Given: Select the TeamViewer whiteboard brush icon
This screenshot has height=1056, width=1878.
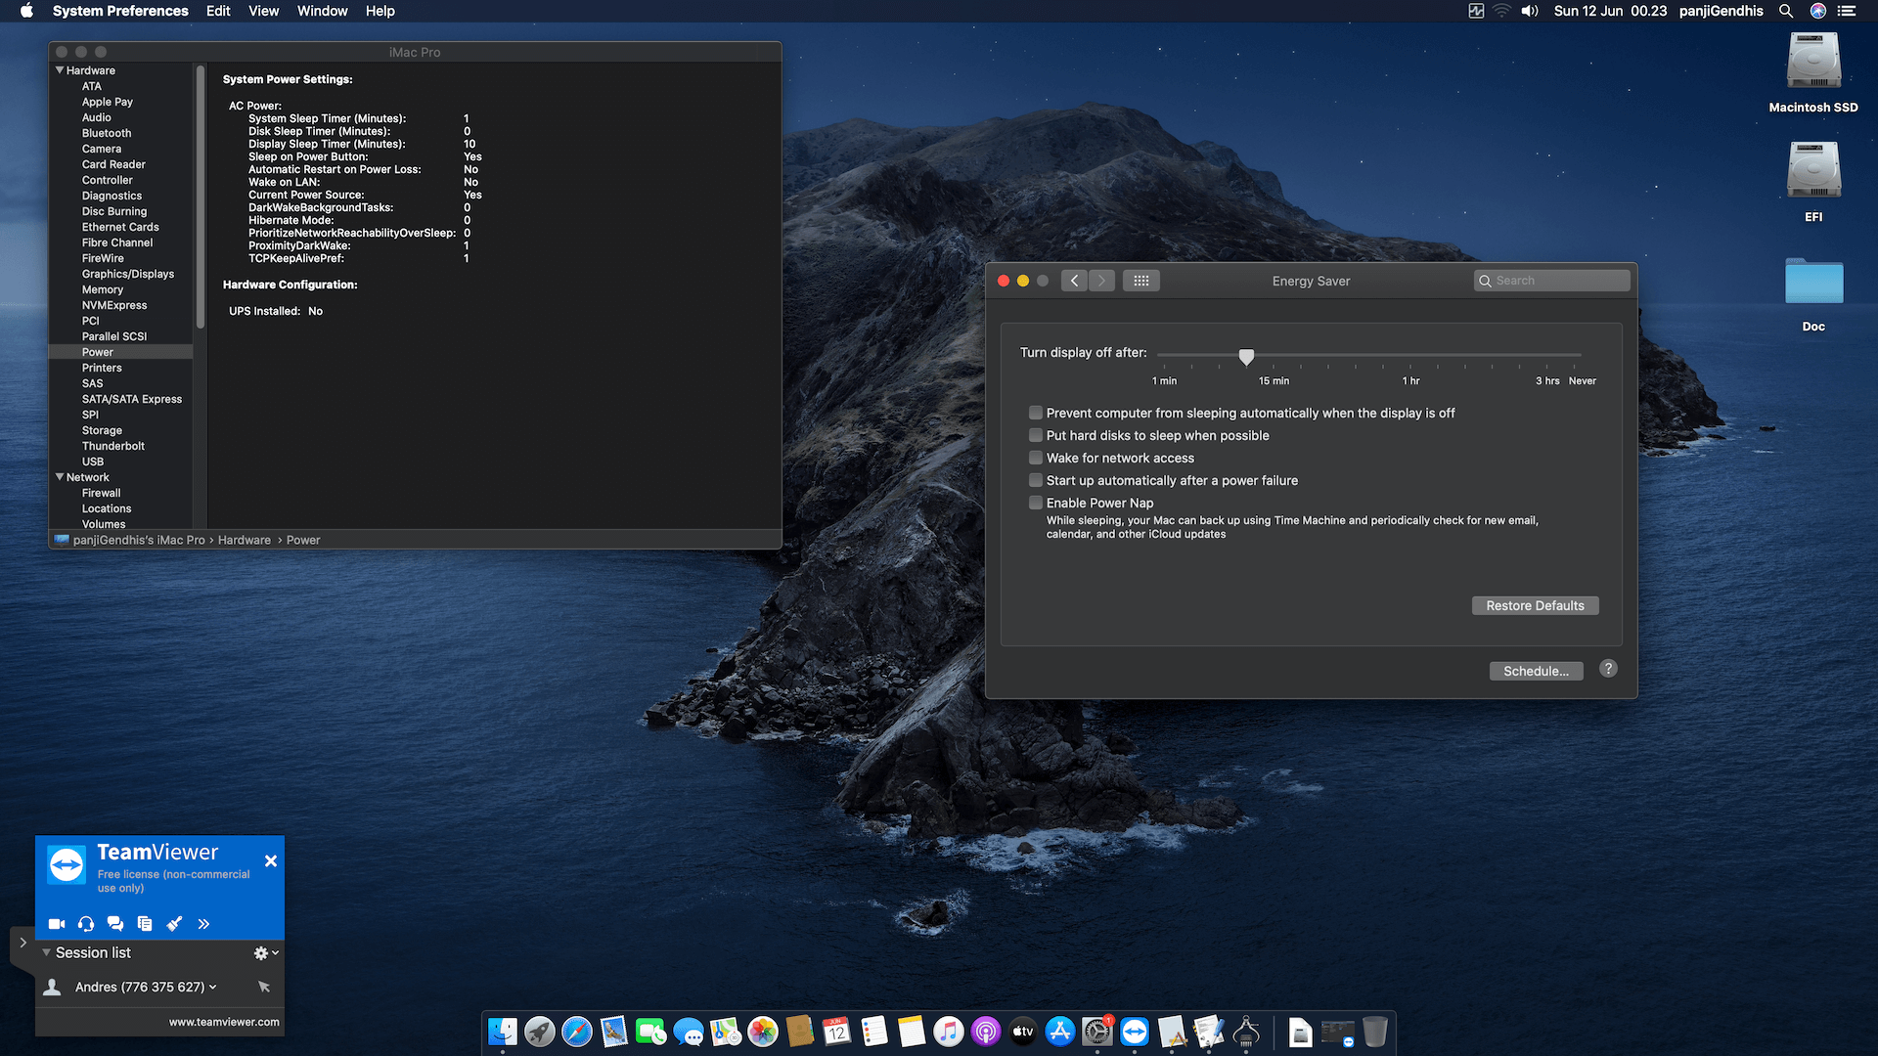Looking at the screenshot, I should tap(174, 924).
